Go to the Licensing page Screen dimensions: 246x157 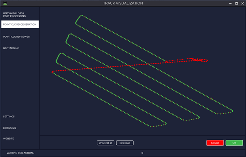[x=9, y=128]
